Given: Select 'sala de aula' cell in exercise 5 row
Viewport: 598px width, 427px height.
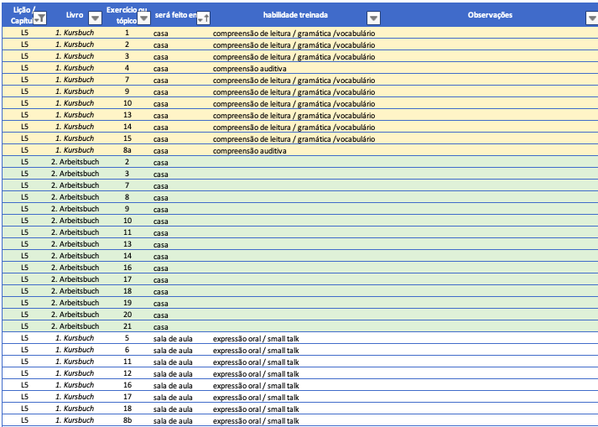Looking at the screenshot, I should coord(173,338).
